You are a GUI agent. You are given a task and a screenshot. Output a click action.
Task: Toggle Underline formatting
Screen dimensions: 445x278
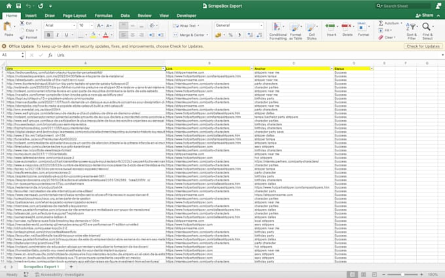click(x=66, y=35)
